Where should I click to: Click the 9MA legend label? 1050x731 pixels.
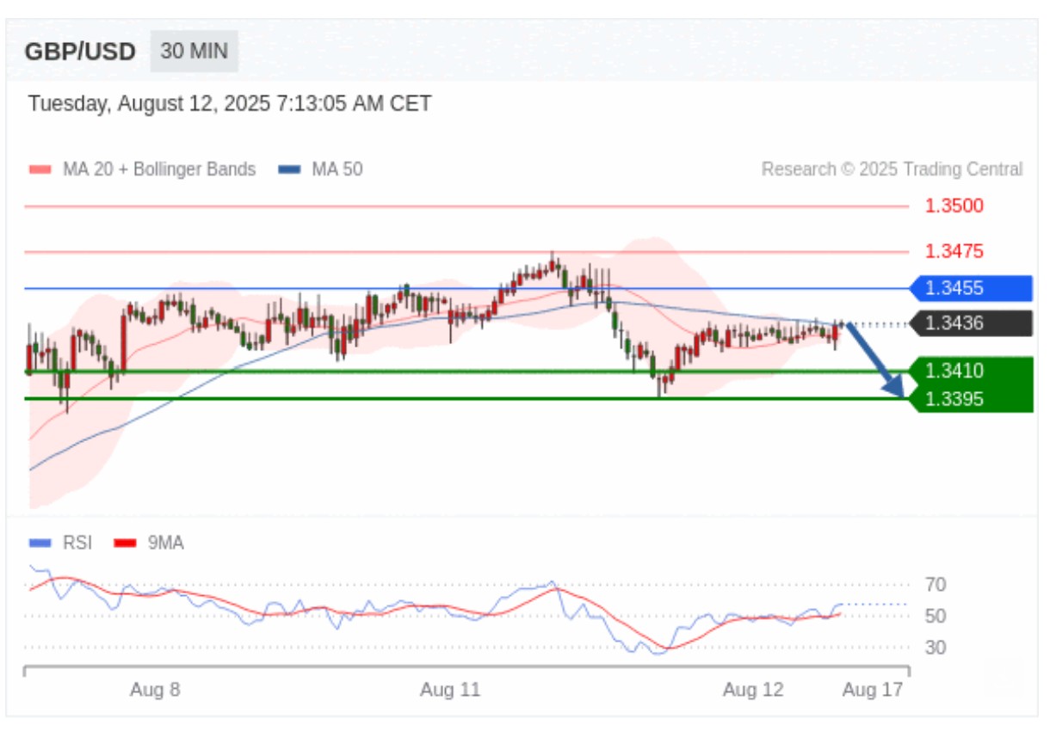pyautogui.click(x=166, y=544)
